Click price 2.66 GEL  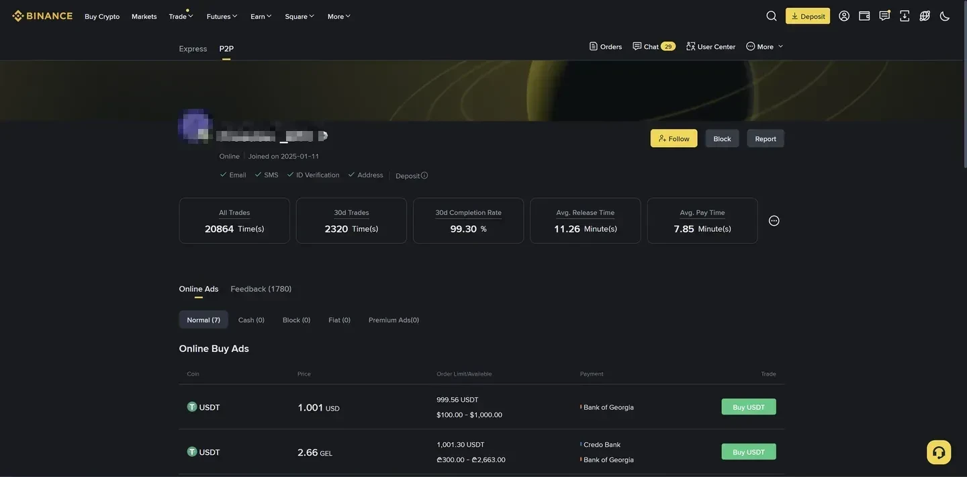pos(315,452)
